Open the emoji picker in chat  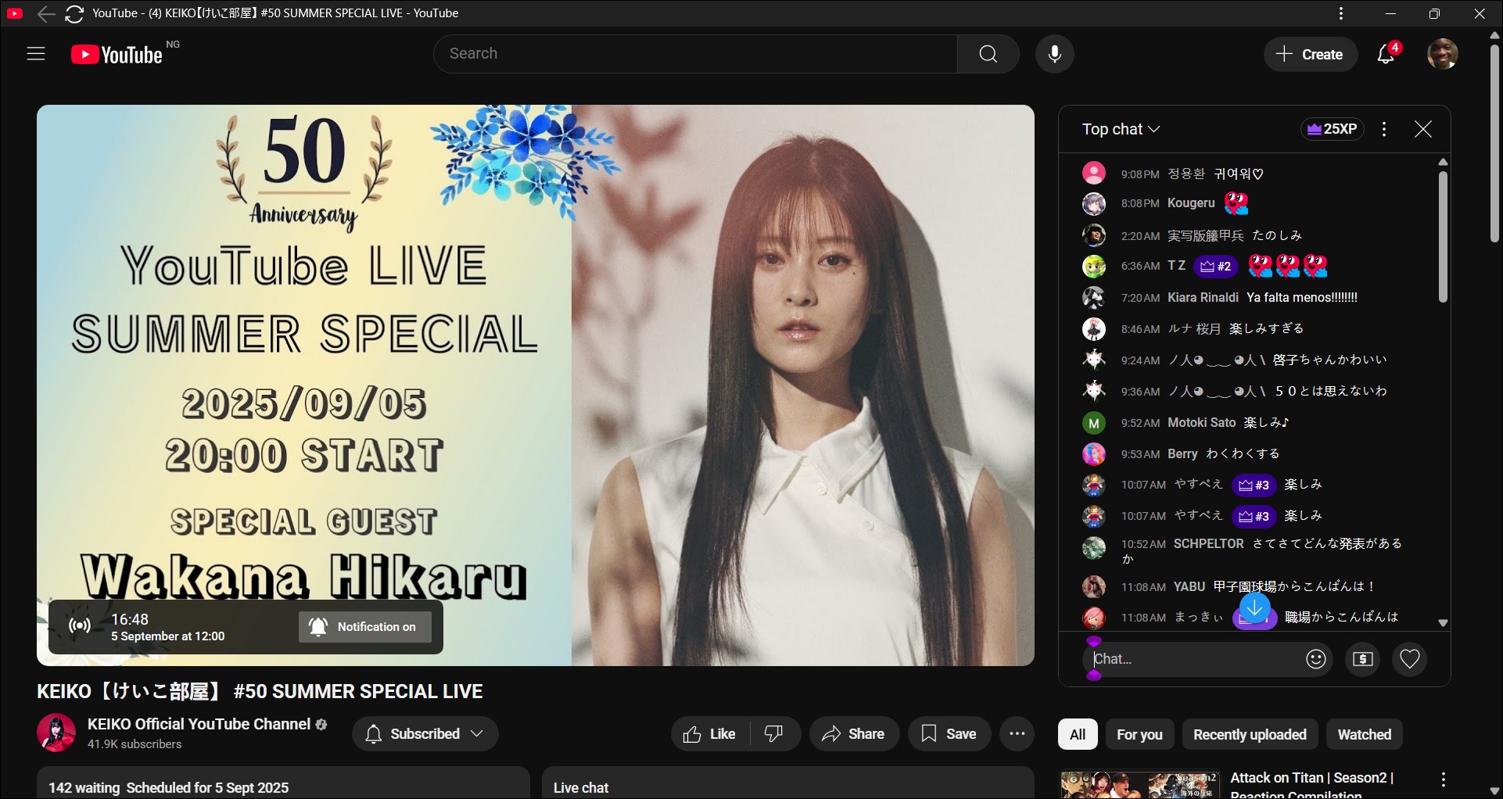click(1316, 659)
